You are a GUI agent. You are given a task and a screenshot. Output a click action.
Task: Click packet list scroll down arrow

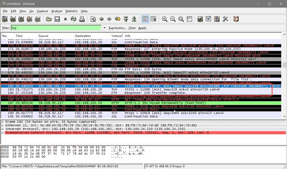click(x=284, y=116)
